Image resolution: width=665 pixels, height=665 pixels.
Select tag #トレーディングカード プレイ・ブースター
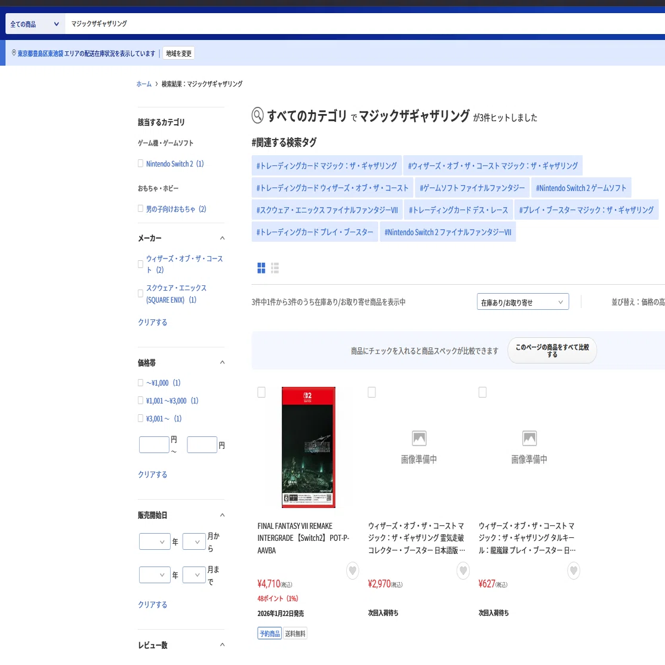click(314, 232)
